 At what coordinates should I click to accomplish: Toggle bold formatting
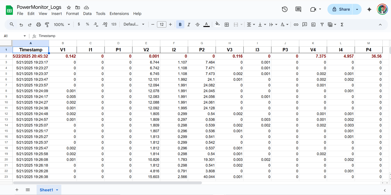[180, 24]
